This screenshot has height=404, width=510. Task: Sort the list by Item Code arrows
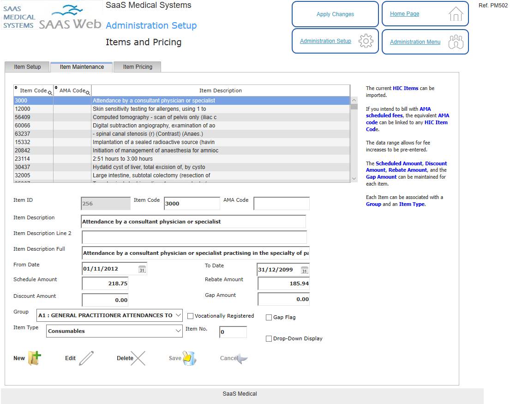click(16, 88)
